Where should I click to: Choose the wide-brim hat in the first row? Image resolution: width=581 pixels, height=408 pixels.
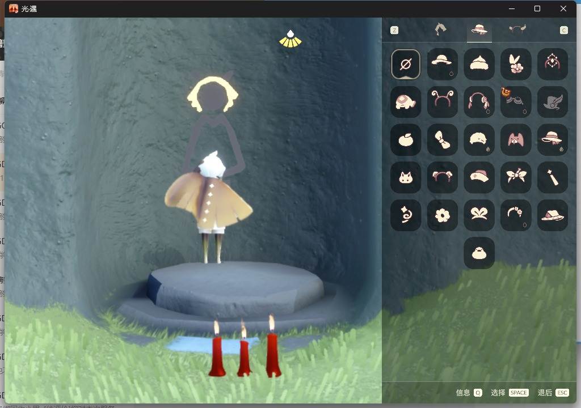point(443,64)
